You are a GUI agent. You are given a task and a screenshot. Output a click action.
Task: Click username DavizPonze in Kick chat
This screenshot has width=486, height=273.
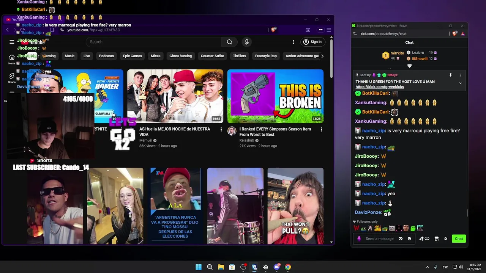[368, 212]
